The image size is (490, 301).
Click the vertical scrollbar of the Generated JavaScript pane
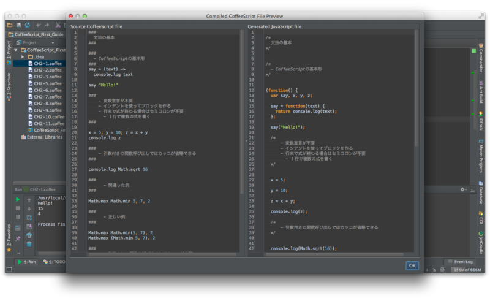(x=417, y=88)
